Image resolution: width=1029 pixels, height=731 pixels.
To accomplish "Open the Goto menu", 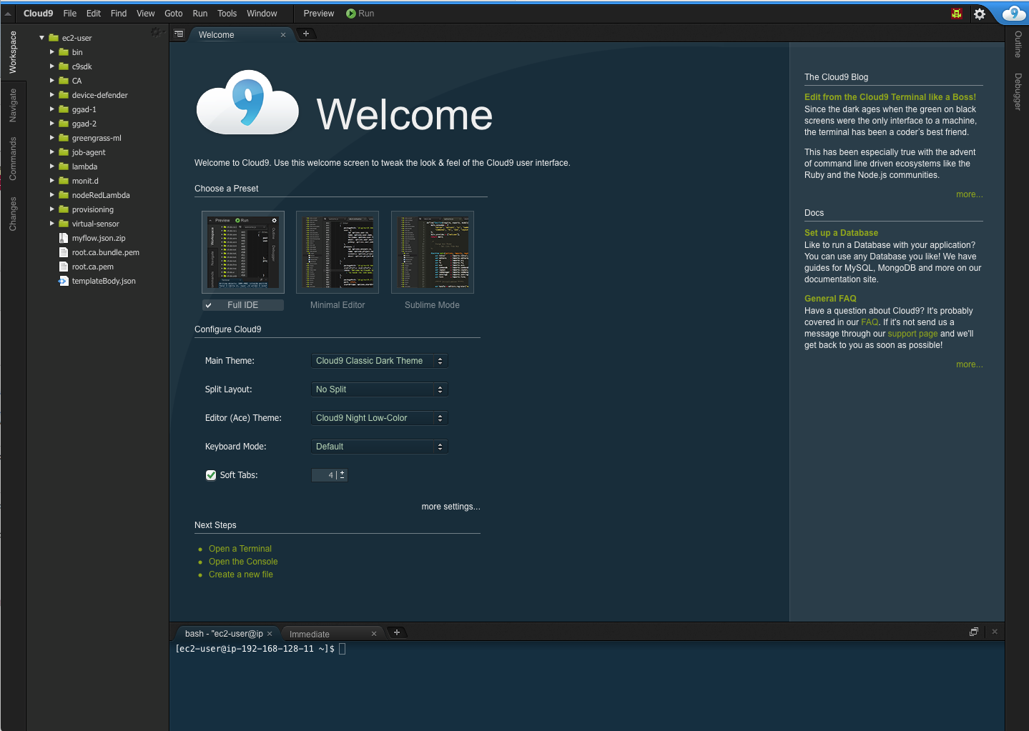I will (x=174, y=14).
